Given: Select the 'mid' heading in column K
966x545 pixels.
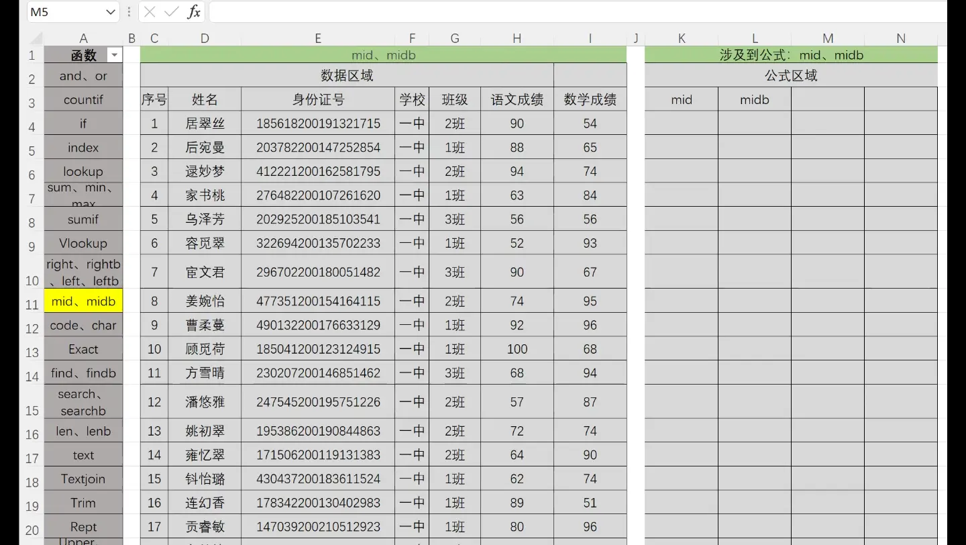Looking at the screenshot, I should click(x=682, y=99).
